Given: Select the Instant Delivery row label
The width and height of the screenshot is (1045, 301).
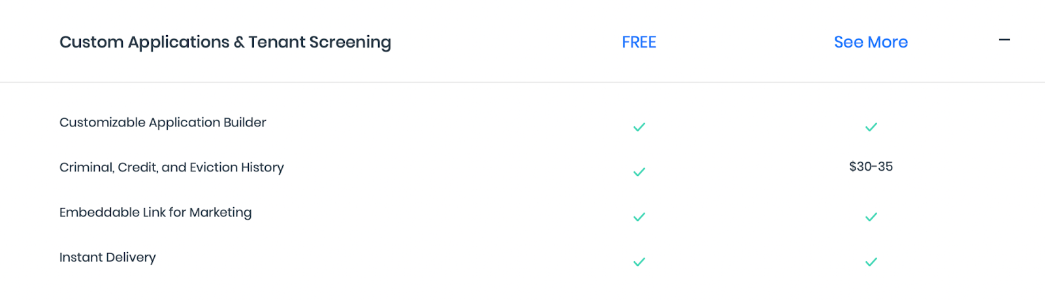Looking at the screenshot, I should [x=108, y=257].
